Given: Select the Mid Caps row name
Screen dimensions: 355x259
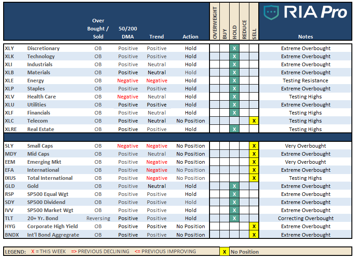Looking at the screenshot, I should 38,154.
